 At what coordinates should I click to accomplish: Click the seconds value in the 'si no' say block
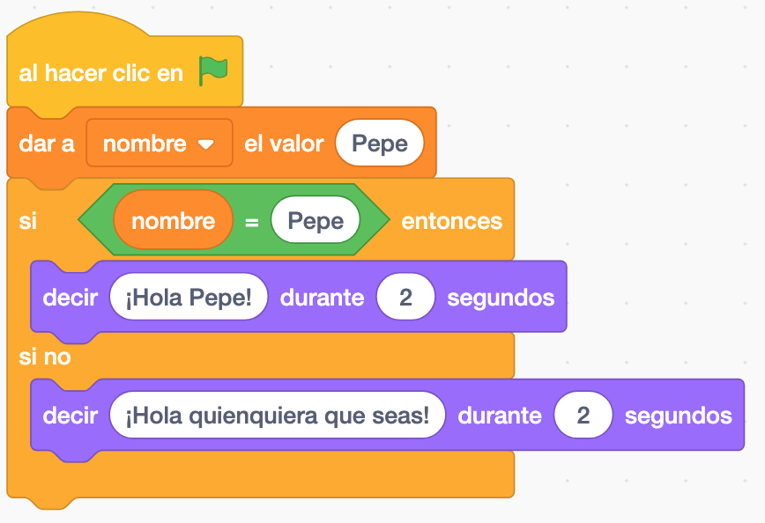(583, 416)
